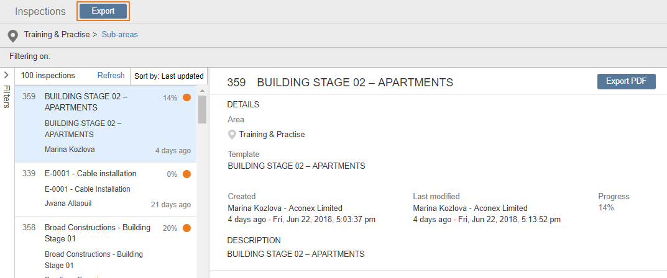
Task: Open the Inspections tab heading
Action: coord(40,11)
